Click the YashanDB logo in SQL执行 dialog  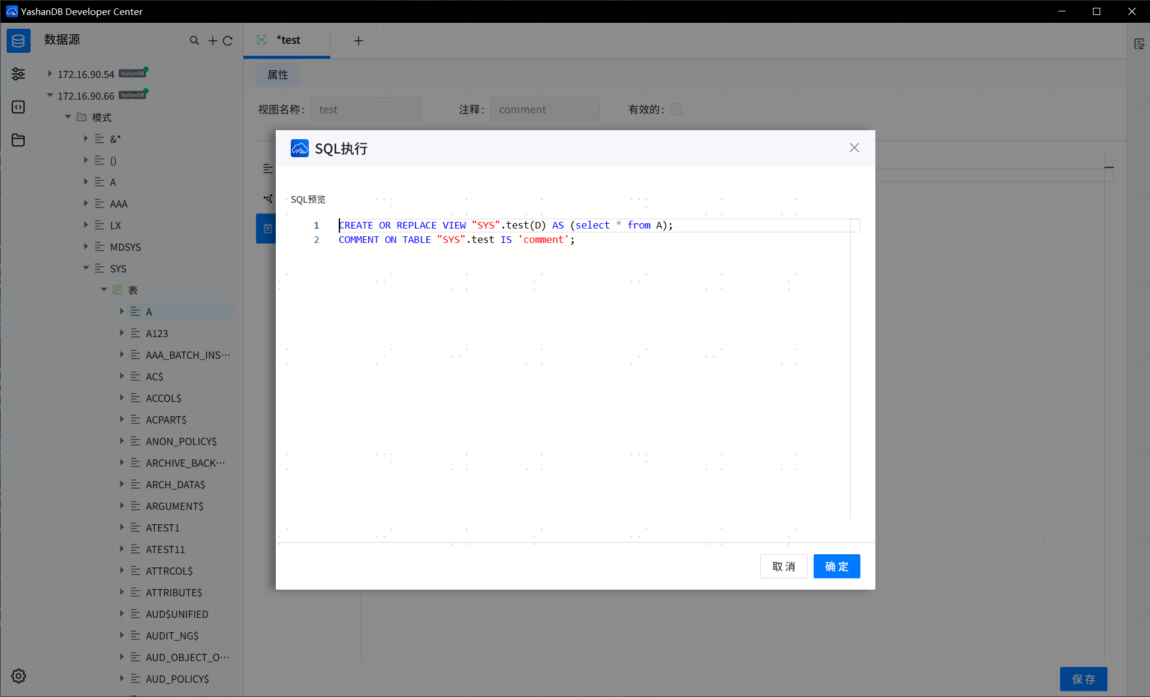pos(299,148)
